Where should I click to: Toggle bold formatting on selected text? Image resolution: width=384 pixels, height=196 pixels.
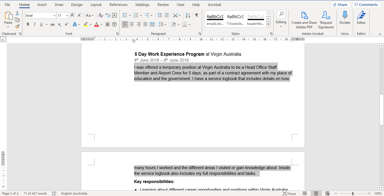(28, 24)
